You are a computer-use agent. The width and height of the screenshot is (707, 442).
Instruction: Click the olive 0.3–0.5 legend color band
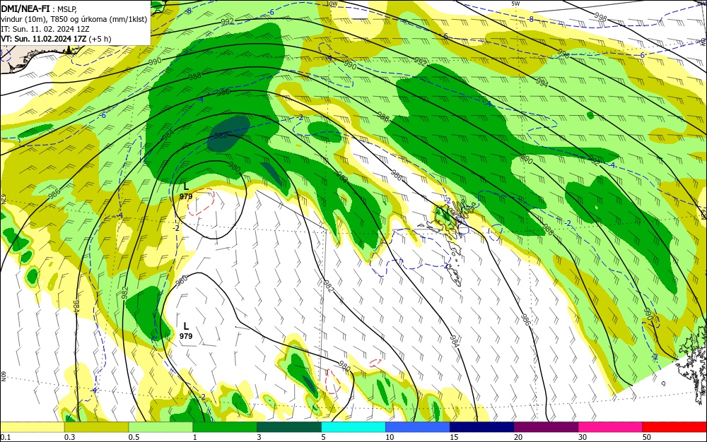coord(96,427)
